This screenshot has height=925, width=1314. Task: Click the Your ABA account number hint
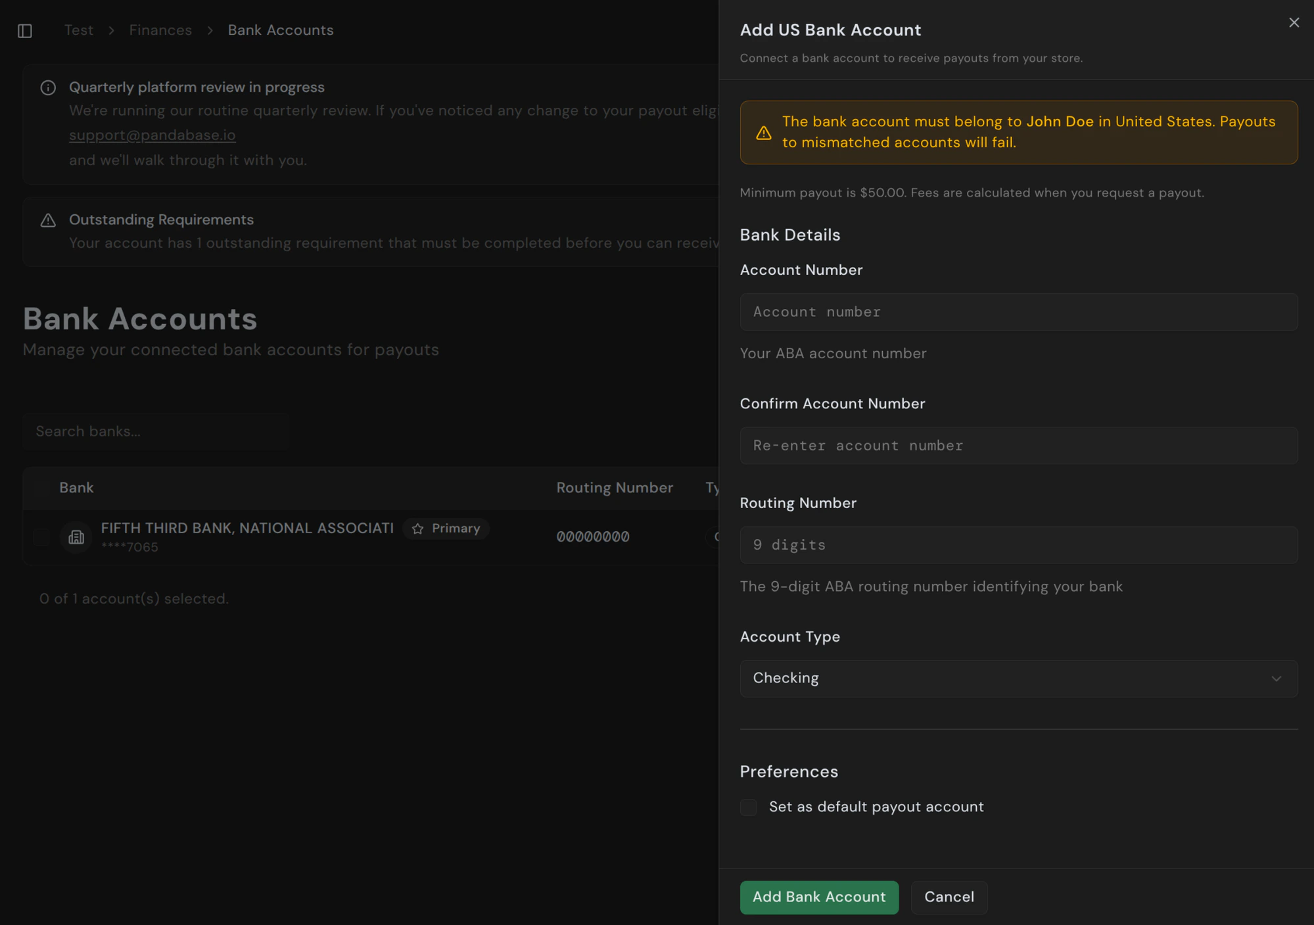[833, 353]
